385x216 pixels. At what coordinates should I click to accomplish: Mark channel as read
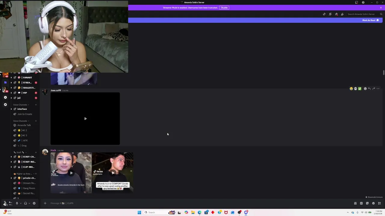click(371, 20)
